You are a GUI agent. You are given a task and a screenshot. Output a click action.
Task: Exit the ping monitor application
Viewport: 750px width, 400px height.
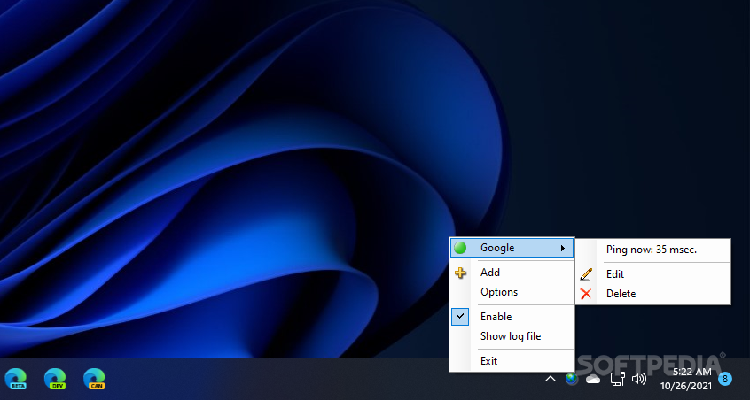coord(512,361)
